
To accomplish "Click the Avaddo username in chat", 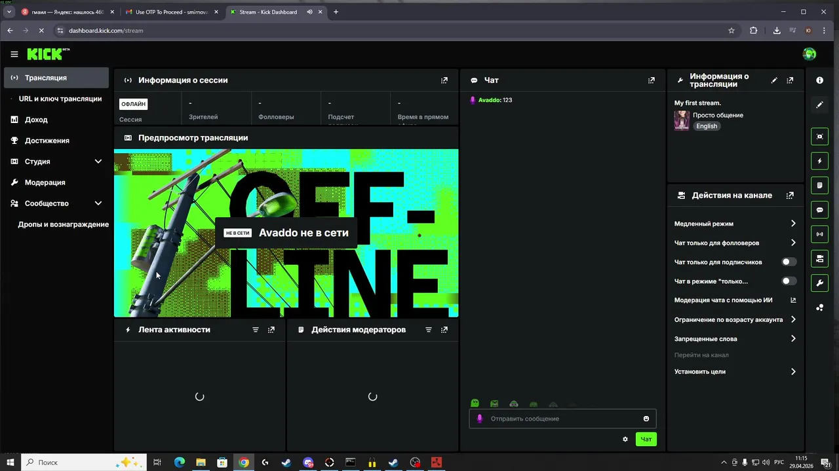I will pyautogui.click(x=489, y=100).
